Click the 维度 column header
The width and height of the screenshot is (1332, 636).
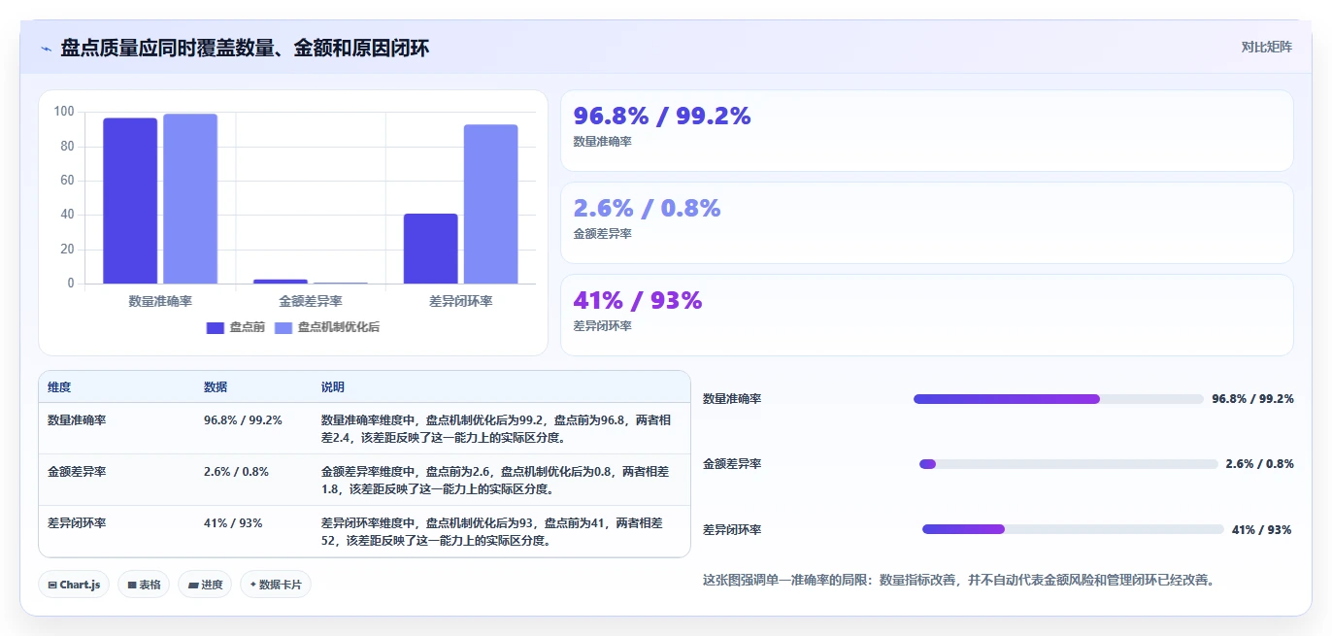click(59, 387)
